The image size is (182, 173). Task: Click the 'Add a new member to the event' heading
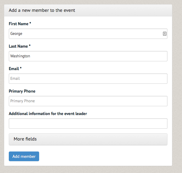pyautogui.click(x=42, y=10)
